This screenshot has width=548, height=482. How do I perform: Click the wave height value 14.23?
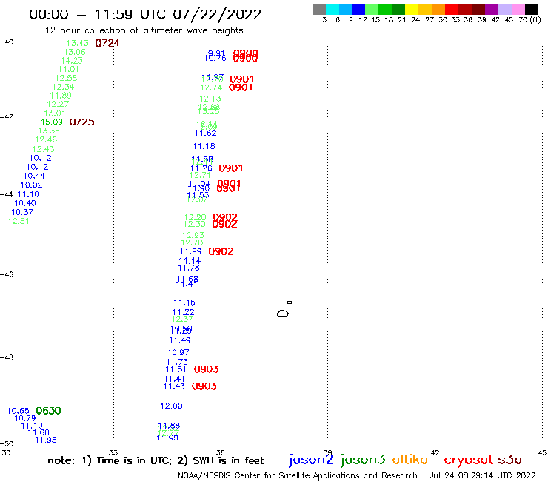pos(72,61)
